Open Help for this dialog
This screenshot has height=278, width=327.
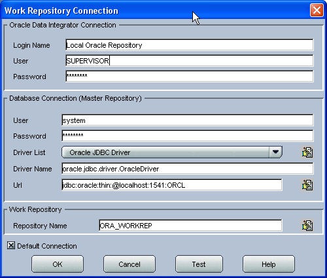coord(269,264)
